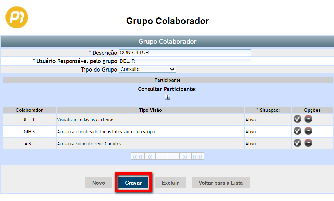Select collaborator cell GIH S
334x201 pixels.
29,132
